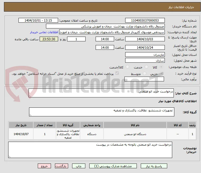
Task: Click the بازگشت back button
Action: pos(62,166)
